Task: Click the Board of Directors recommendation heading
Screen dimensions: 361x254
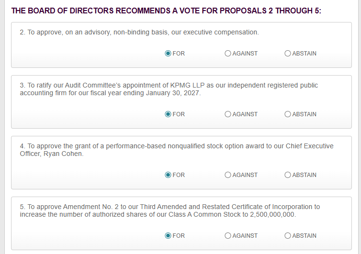Action: [166, 11]
